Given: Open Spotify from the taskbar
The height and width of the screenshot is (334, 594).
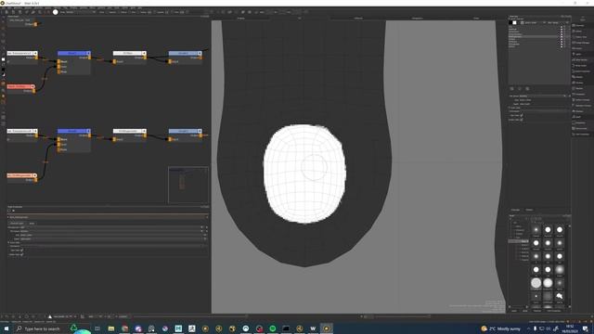Looking at the screenshot, I should (273, 328).
